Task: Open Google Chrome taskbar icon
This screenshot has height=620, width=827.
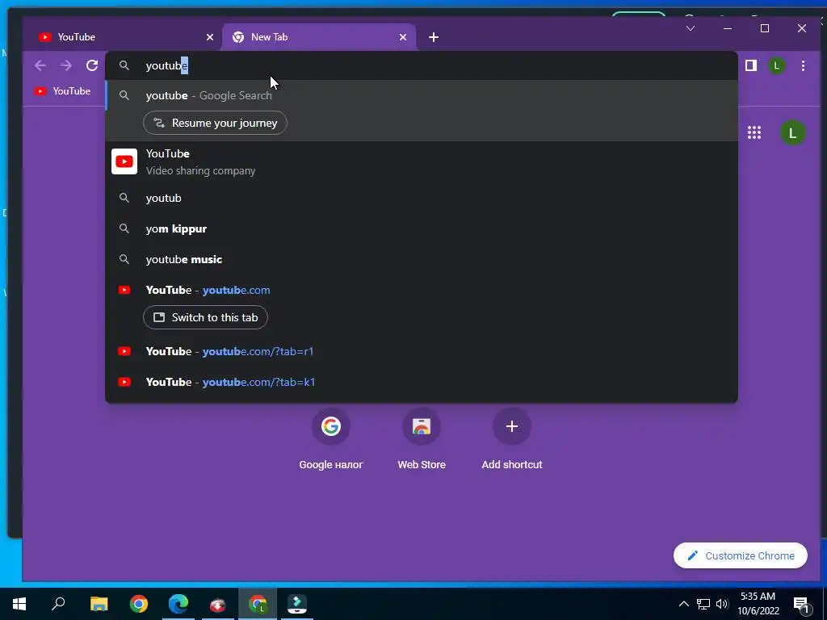Action: point(139,604)
